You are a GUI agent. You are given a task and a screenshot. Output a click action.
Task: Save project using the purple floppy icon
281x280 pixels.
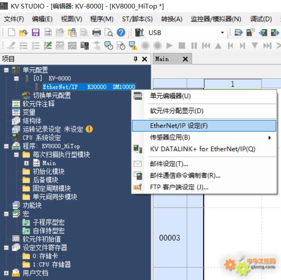(36, 33)
